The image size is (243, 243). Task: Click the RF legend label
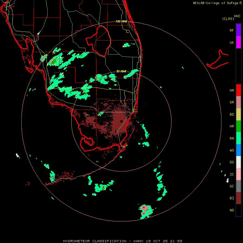tap(232, 30)
